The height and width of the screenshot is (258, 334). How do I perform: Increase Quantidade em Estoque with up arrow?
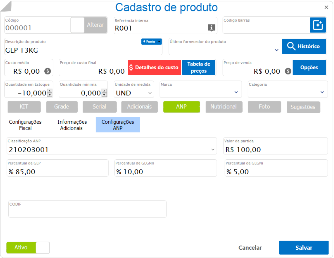(x=50, y=91)
